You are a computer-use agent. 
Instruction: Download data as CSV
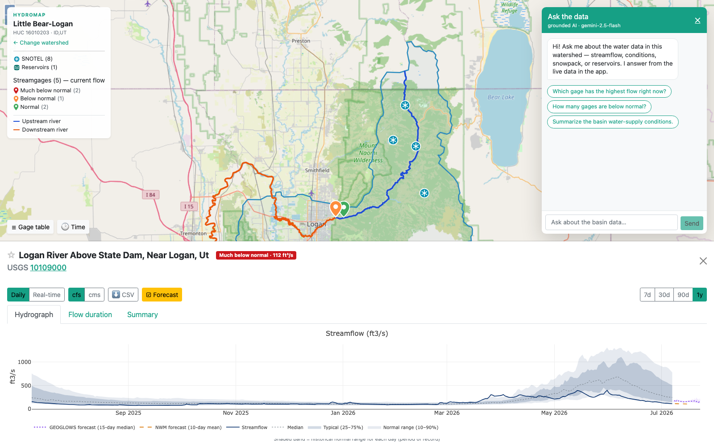click(123, 295)
